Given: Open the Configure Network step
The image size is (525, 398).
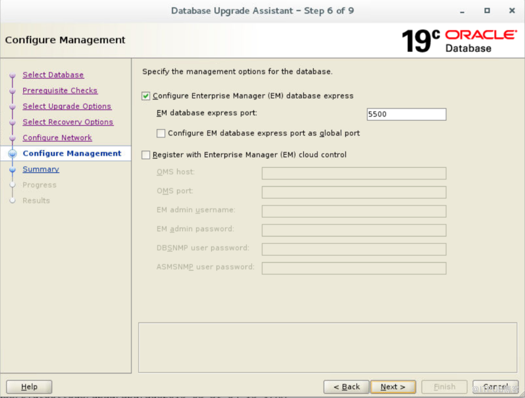Looking at the screenshot, I should tap(57, 138).
